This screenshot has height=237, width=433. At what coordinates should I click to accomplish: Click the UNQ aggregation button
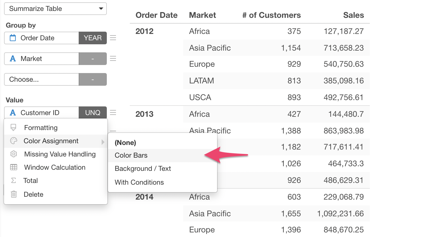click(92, 112)
